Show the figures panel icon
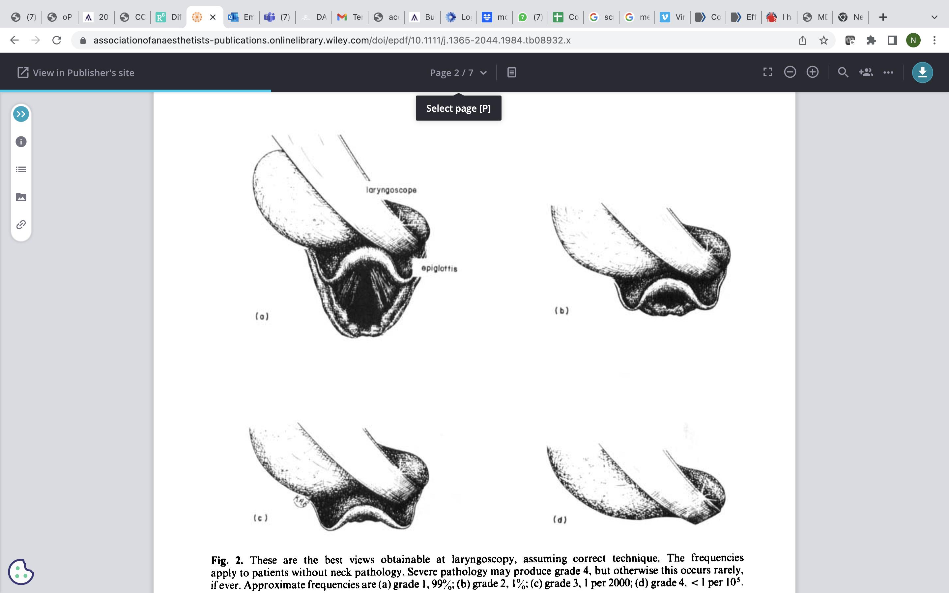The height and width of the screenshot is (593, 949). (x=21, y=197)
